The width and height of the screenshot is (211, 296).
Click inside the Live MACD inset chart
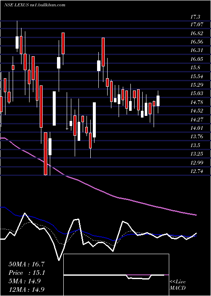116,275
